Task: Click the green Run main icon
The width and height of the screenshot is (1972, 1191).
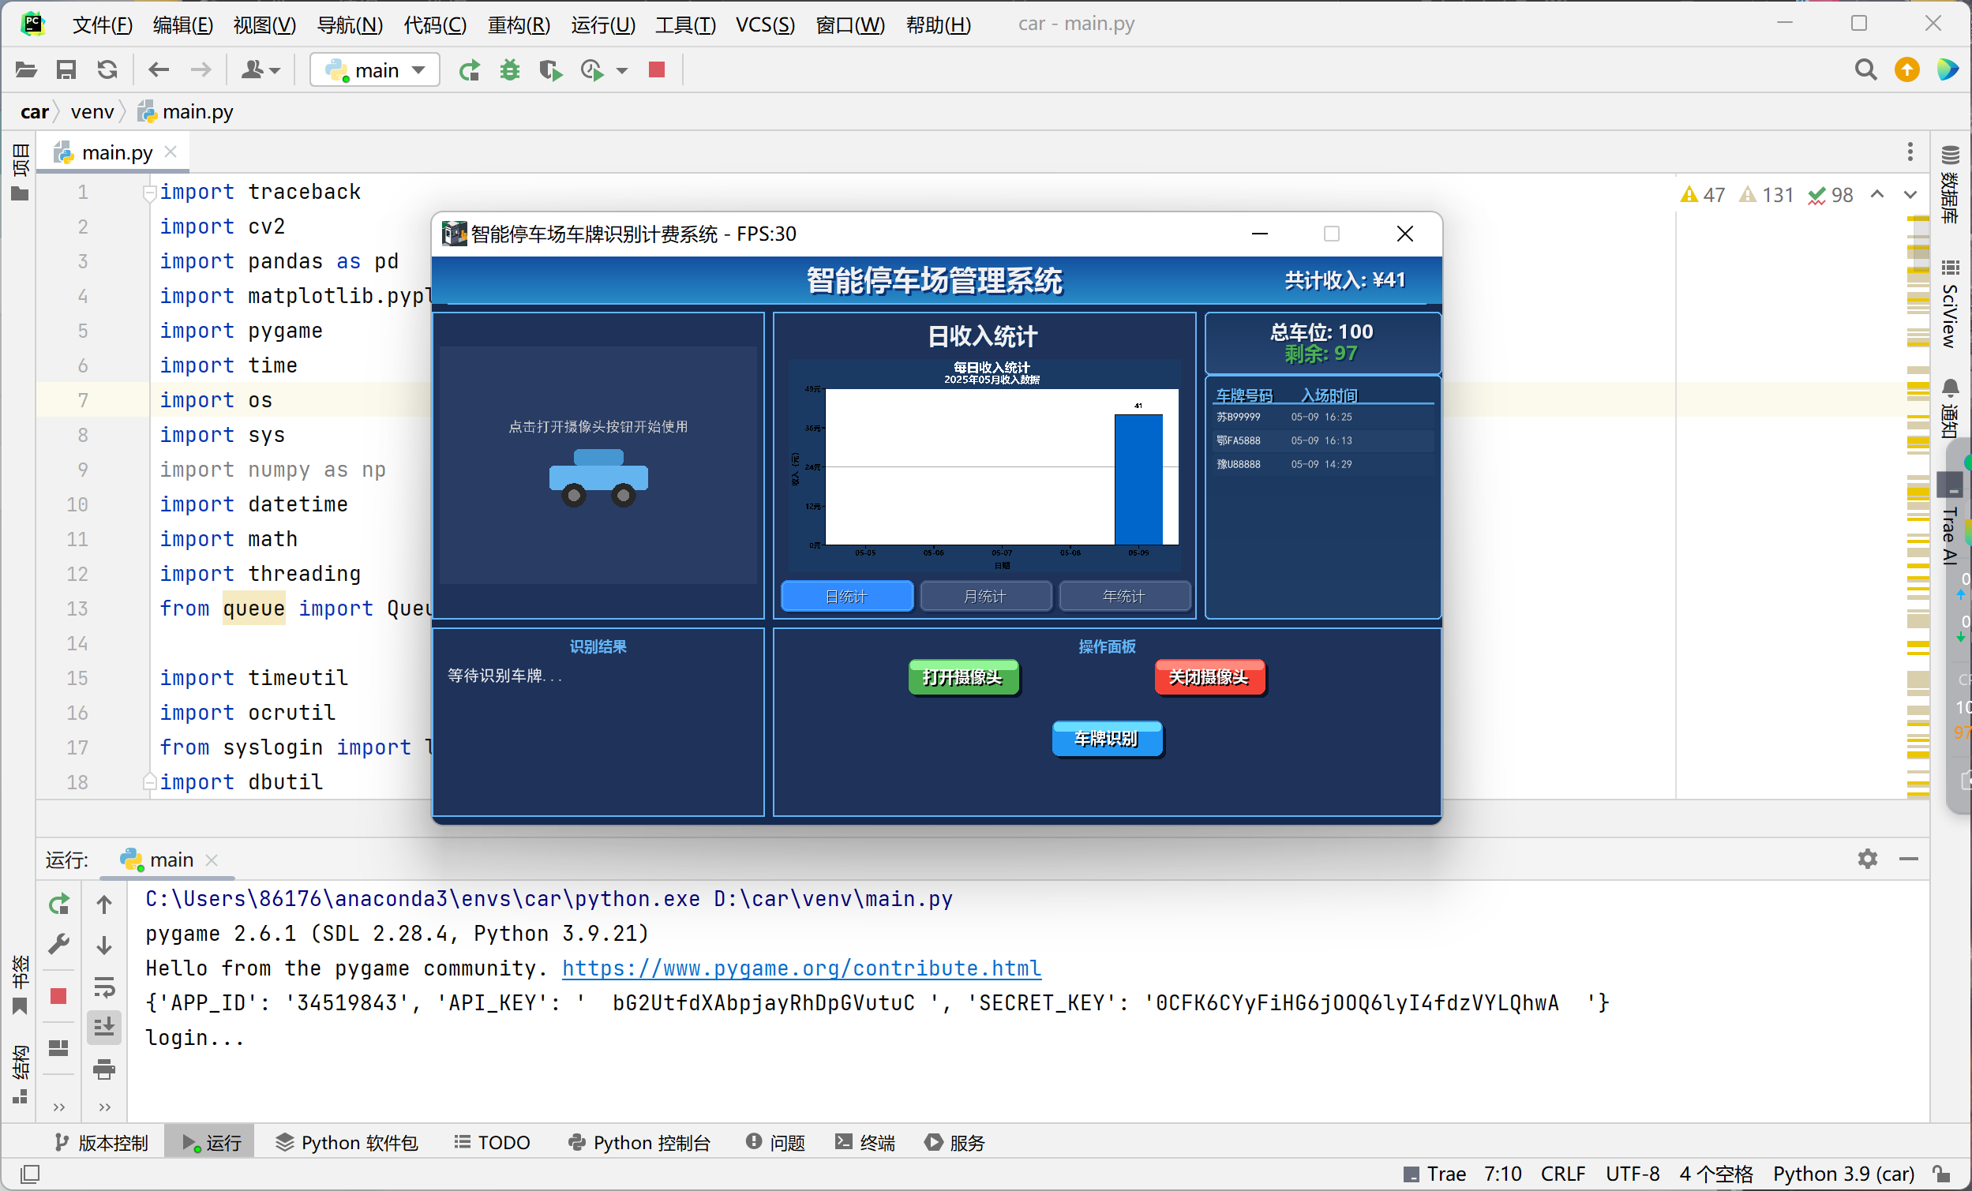Action: [x=469, y=71]
